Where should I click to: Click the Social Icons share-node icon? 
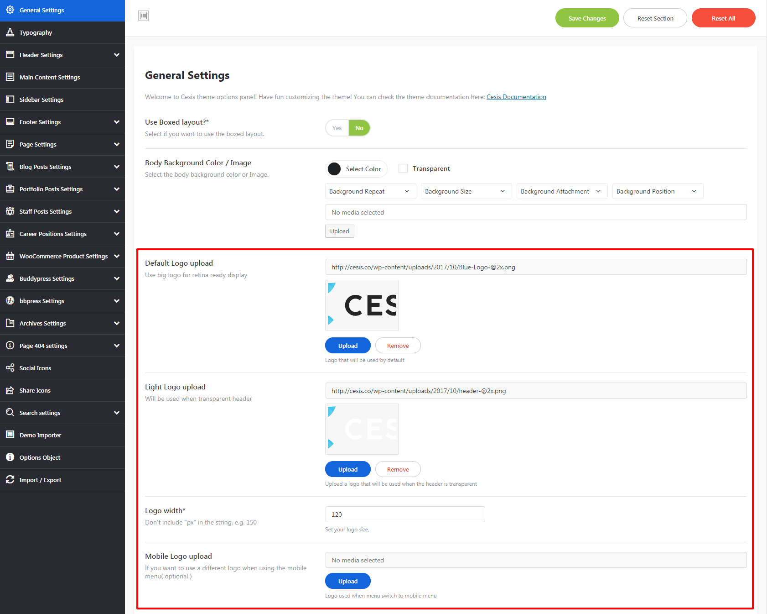pos(10,368)
